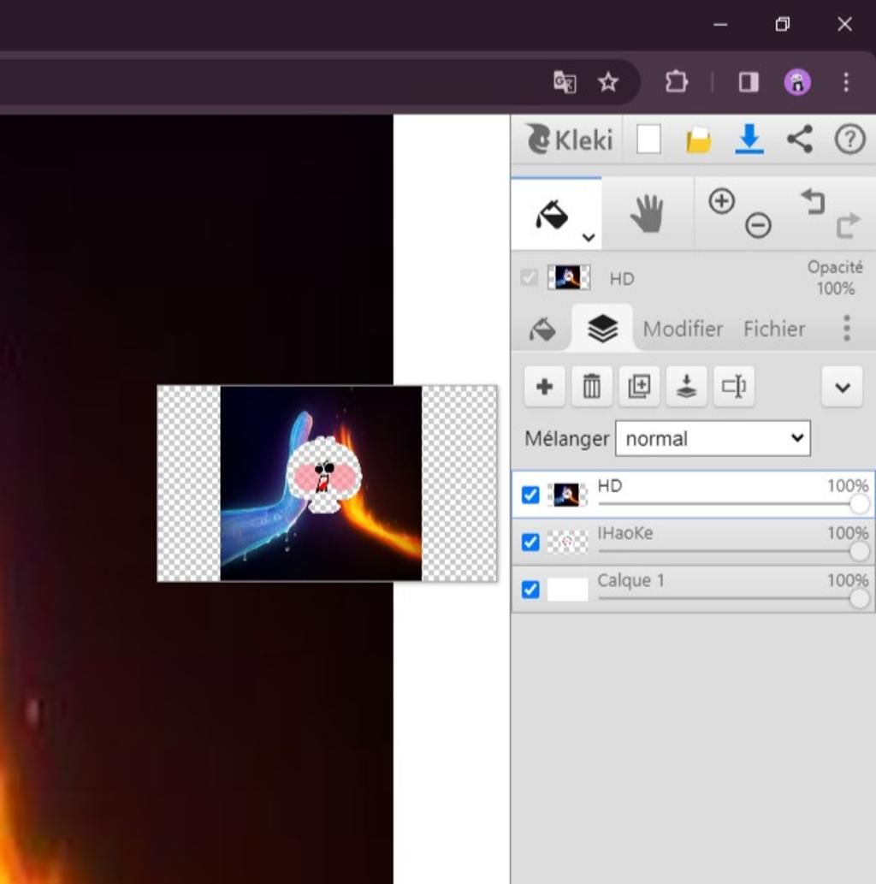Create new image with white page icon
Image resolution: width=876 pixels, height=884 pixels.
click(648, 139)
